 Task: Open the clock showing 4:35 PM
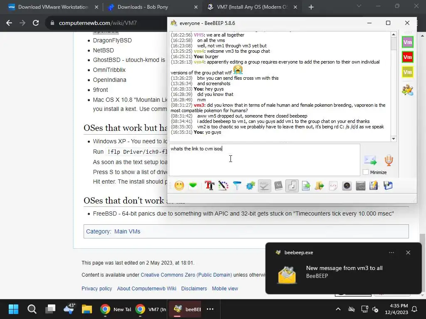396,309
